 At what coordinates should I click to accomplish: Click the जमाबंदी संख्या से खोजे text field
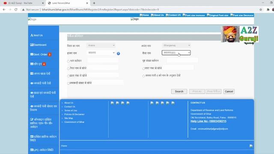coord(107,83)
